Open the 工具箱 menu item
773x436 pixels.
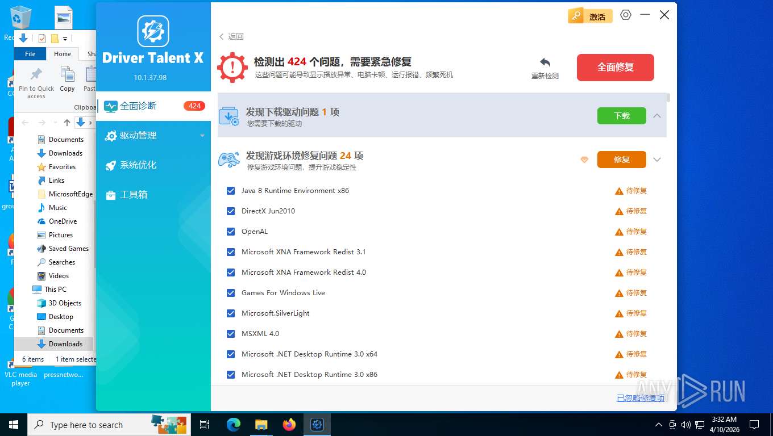[x=153, y=195]
